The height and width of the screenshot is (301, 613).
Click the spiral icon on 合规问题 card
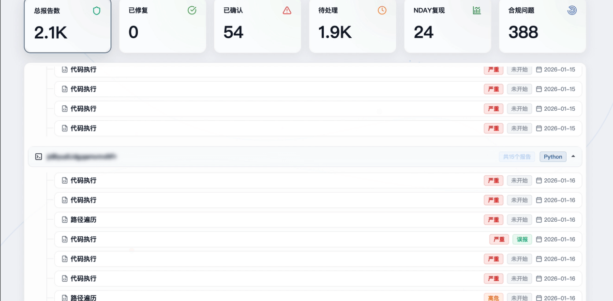click(x=572, y=11)
